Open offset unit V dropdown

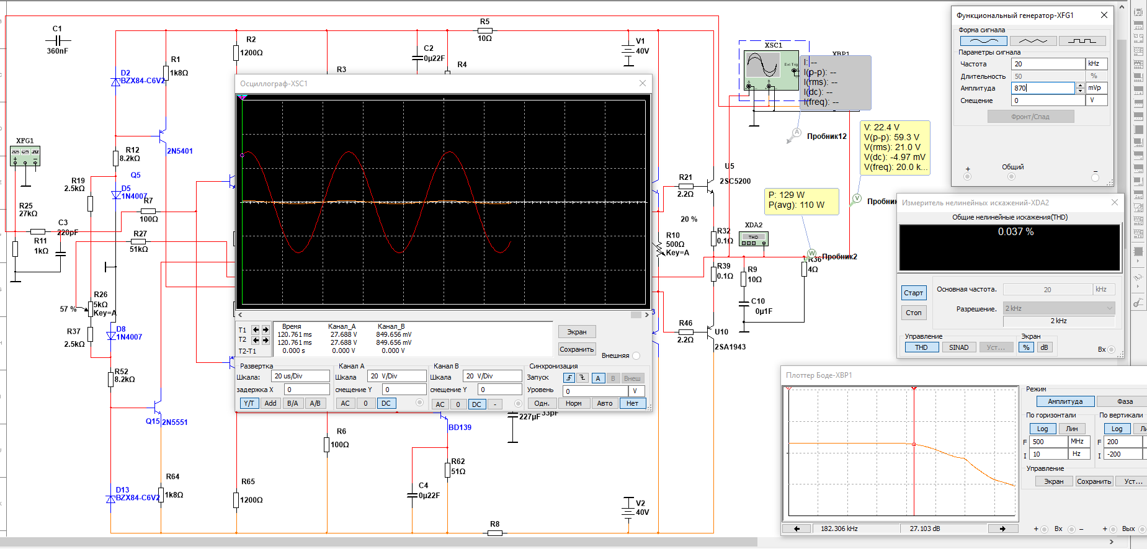click(x=1096, y=100)
